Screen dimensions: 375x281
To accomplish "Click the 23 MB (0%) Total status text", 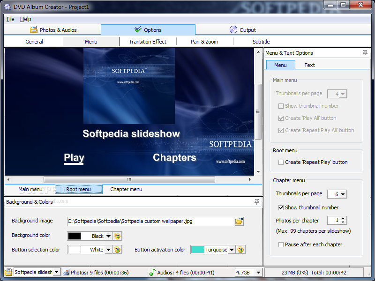I will pyautogui.click(x=314, y=273).
